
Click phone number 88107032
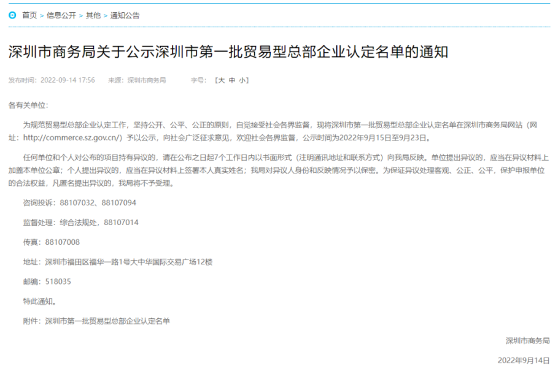click(x=77, y=202)
